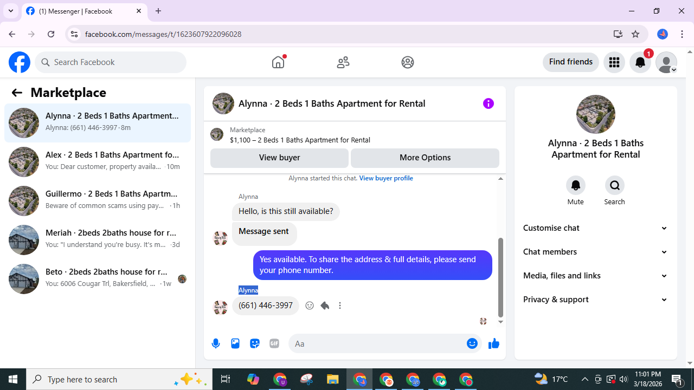This screenshot has height=390, width=694.
Task: Attach a photo with the image icon
Action: [235, 343]
